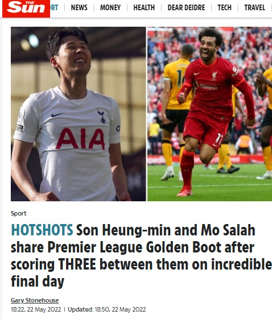Click the Sport category label
Screen dimensions: 272x319
click(19, 213)
